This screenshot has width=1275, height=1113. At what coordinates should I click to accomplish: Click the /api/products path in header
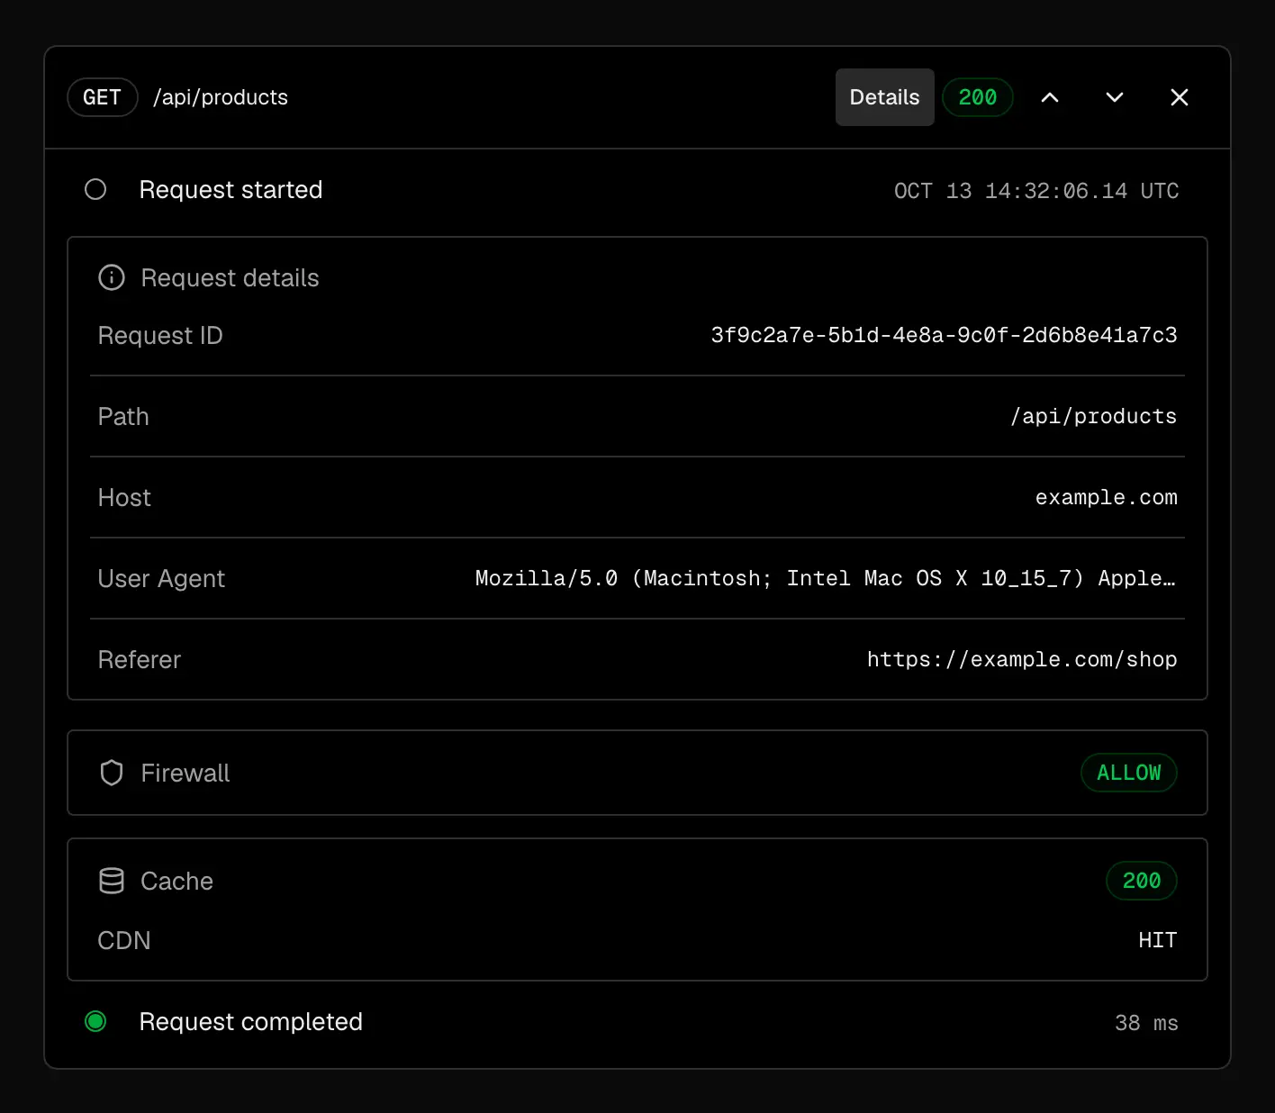click(221, 97)
